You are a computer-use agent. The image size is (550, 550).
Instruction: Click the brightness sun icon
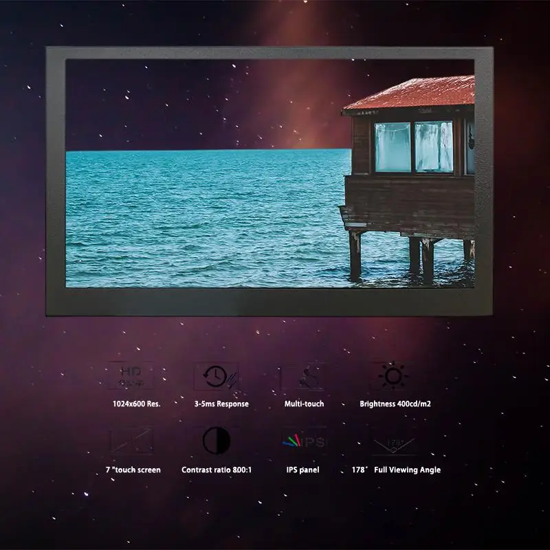coord(393,375)
